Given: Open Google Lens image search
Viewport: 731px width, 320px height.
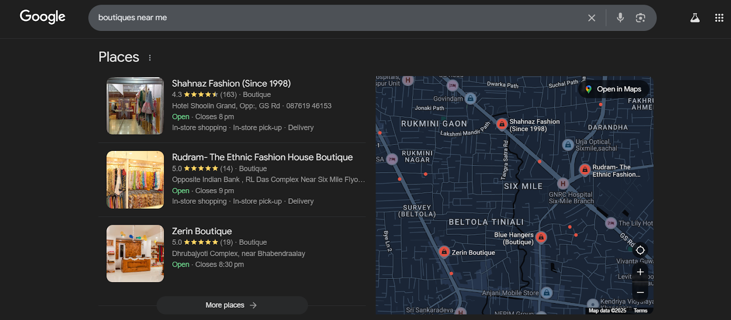Looking at the screenshot, I should click(641, 18).
